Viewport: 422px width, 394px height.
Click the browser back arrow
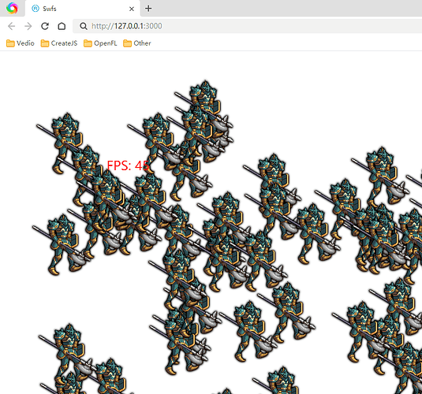(12, 26)
